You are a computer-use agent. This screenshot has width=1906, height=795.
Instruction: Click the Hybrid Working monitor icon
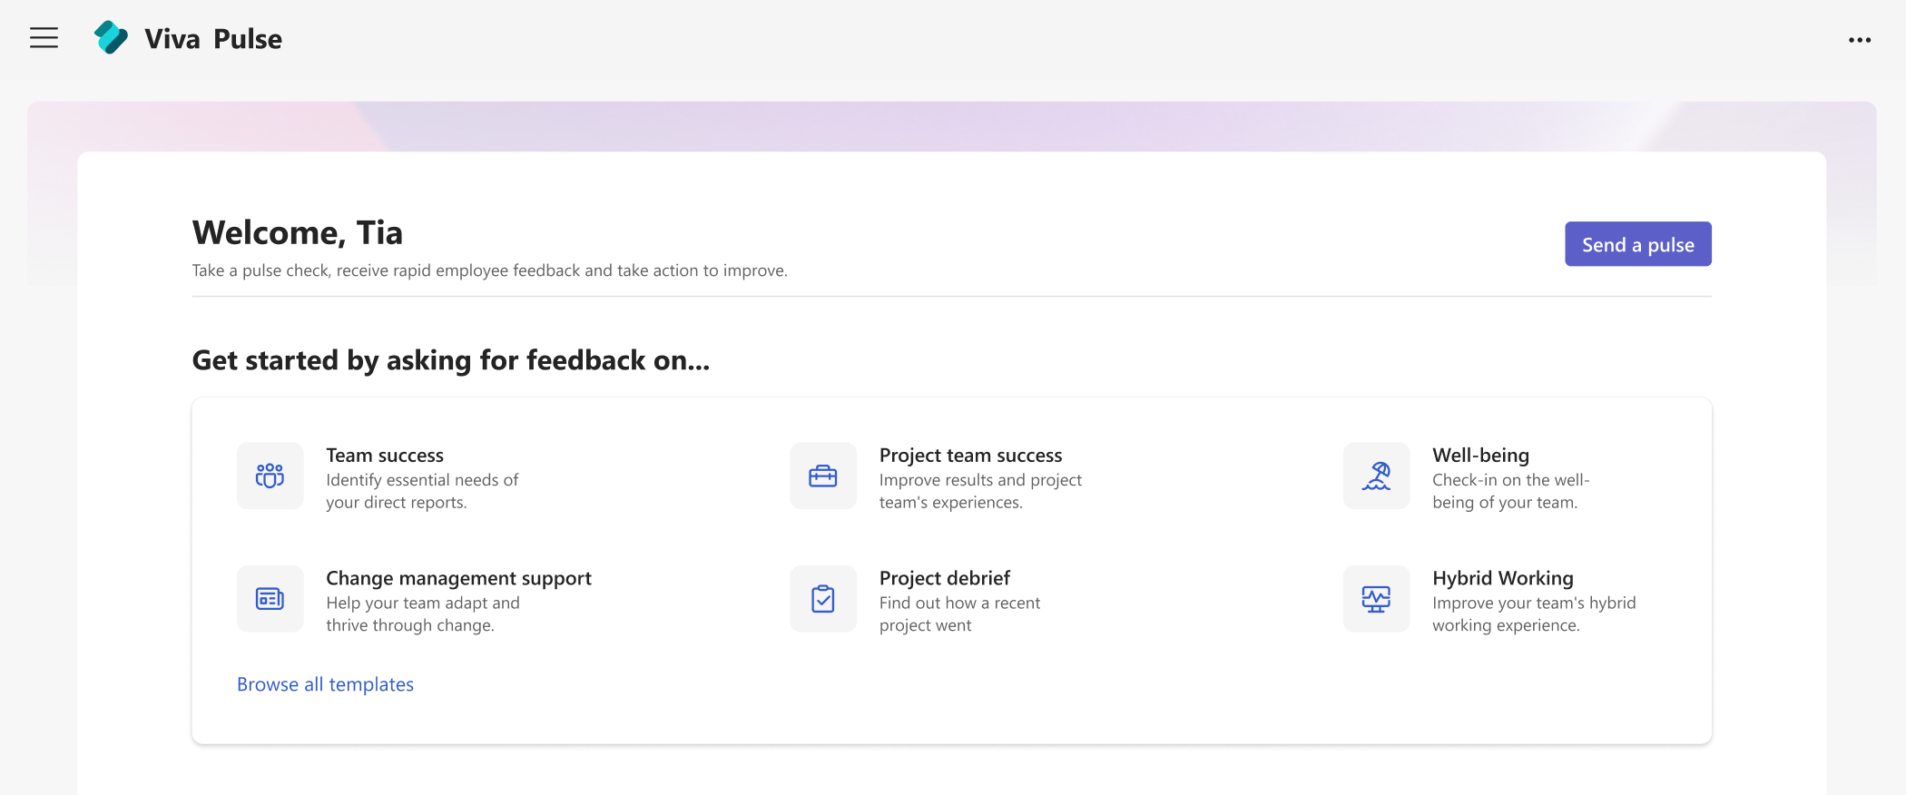tap(1376, 599)
